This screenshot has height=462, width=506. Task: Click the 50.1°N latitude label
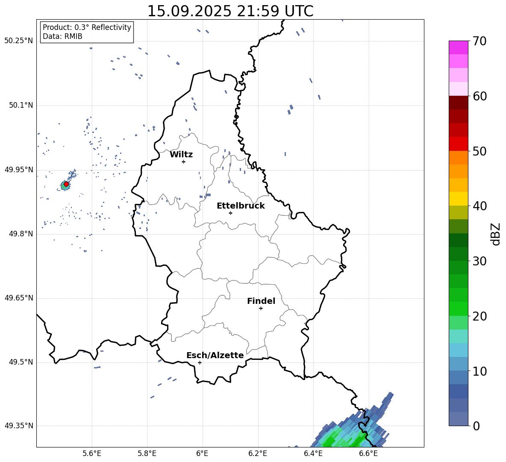point(21,105)
